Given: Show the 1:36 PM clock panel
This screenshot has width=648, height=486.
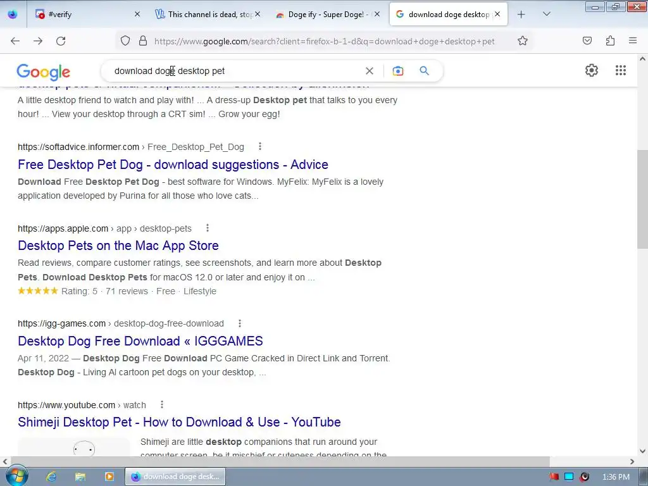Looking at the screenshot, I should pyautogui.click(x=616, y=477).
